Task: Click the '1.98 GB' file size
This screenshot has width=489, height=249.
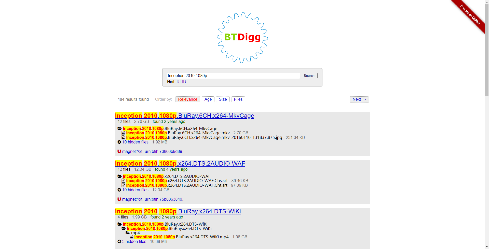Action: [240, 237]
